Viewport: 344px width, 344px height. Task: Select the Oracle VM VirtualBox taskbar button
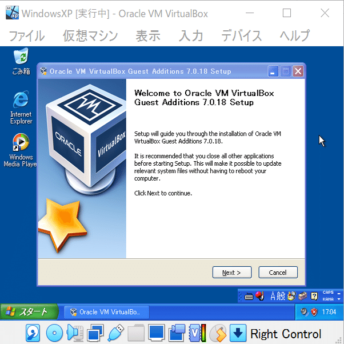[107, 312]
